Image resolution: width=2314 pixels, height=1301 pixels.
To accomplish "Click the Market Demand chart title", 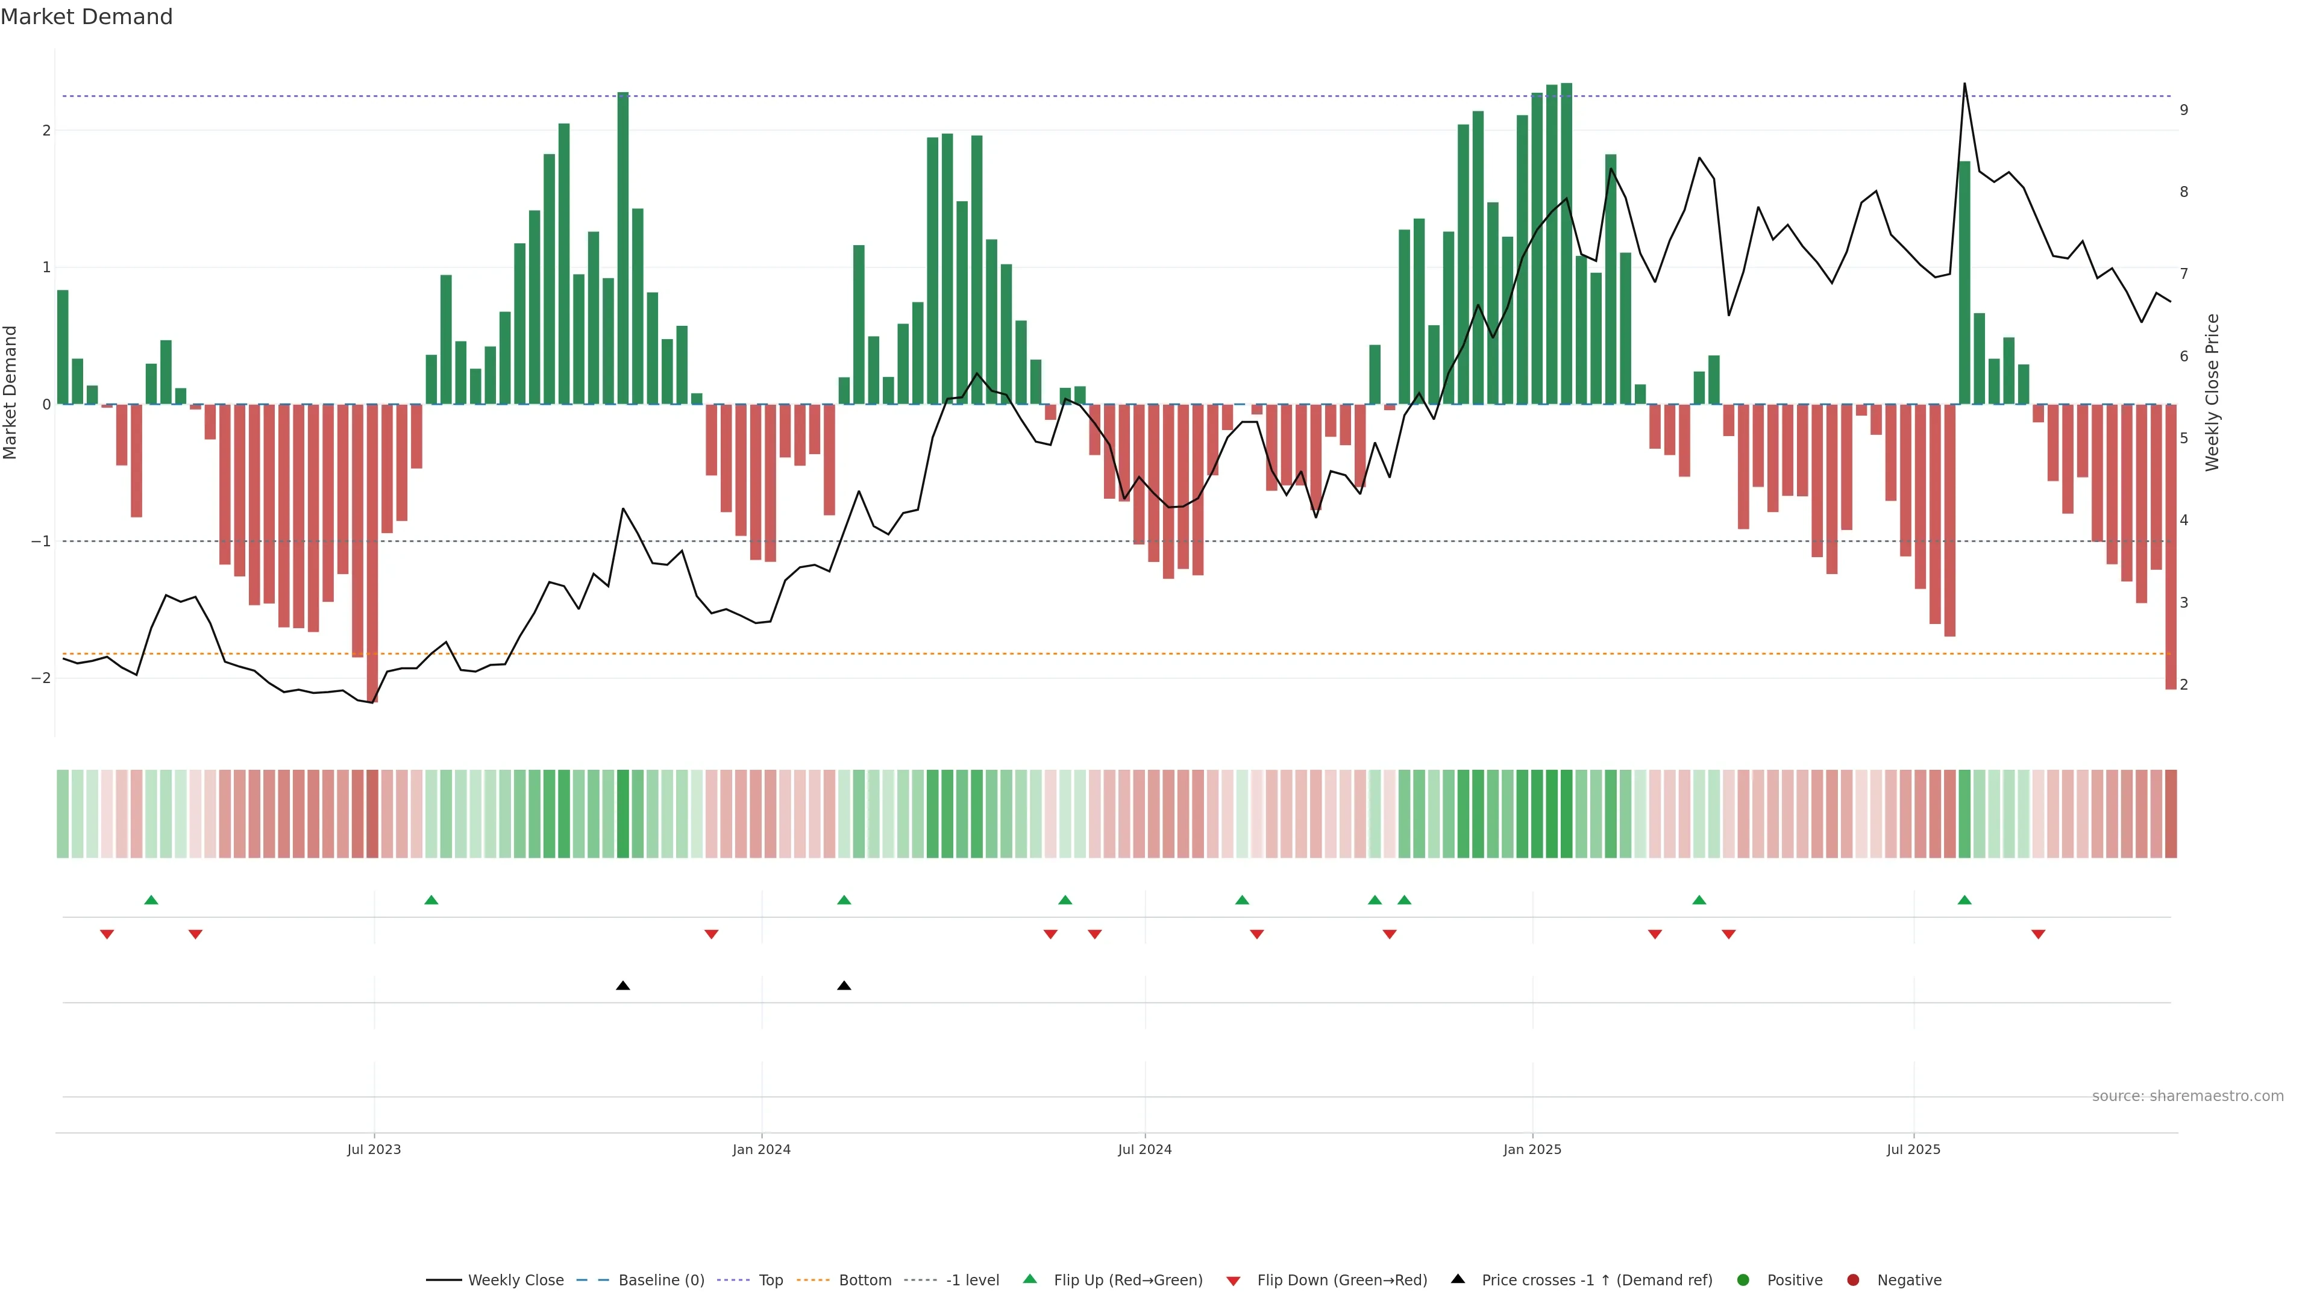I will 86,17.
